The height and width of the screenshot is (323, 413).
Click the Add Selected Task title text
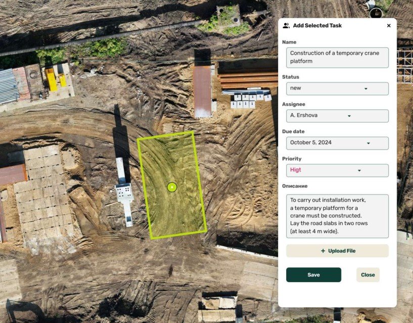point(317,26)
